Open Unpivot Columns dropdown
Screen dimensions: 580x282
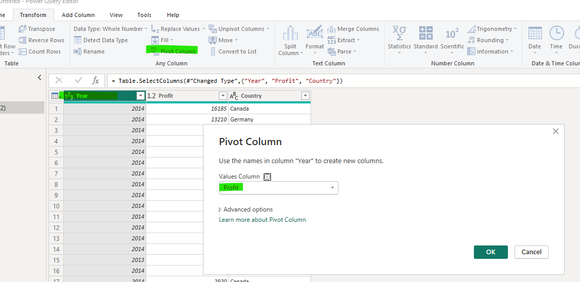click(x=239, y=29)
